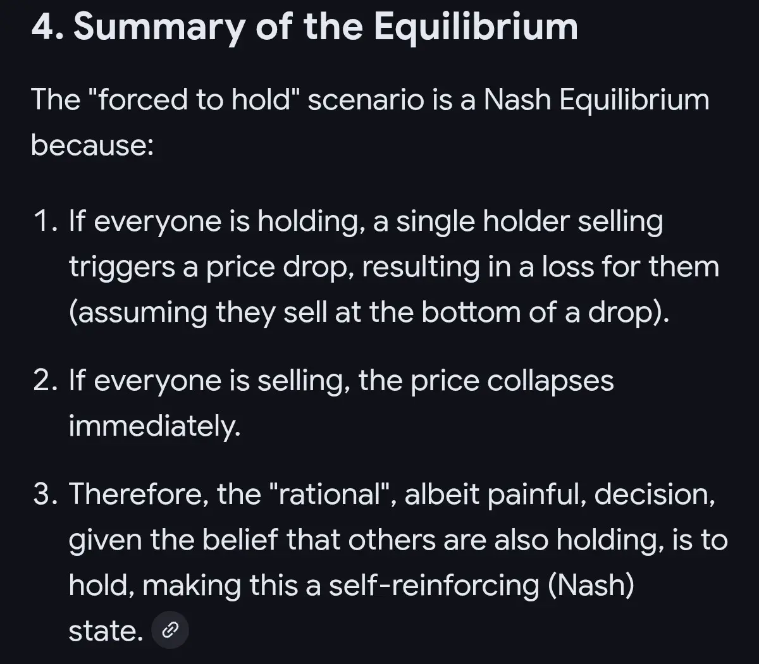759x664 pixels.
Task: Click the word "immediately."
Action: click(x=154, y=426)
